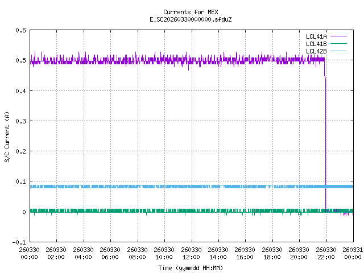The height and width of the screenshot is (273, 364).
Task: Click the 0.1 y-axis tick label
Action: point(20,182)
